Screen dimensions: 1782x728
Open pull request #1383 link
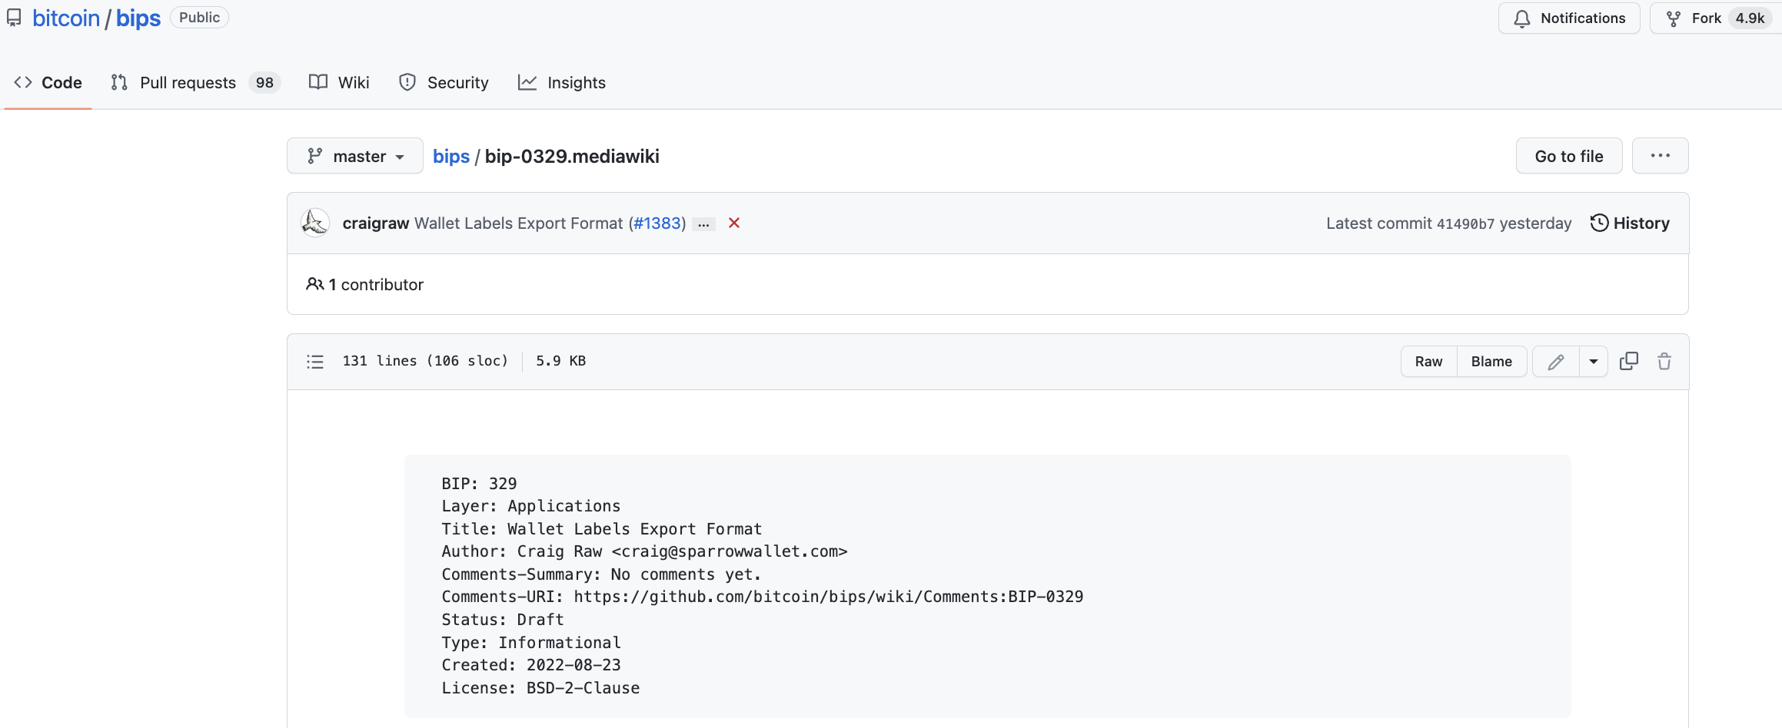click(658, 223)
